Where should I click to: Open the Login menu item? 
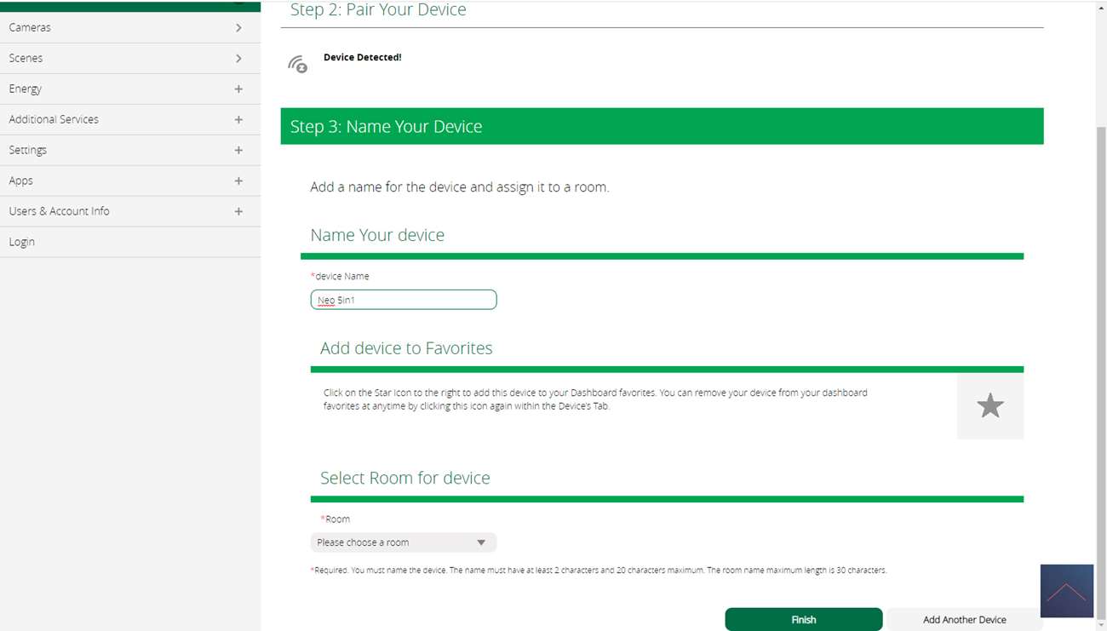click(22, 242)
